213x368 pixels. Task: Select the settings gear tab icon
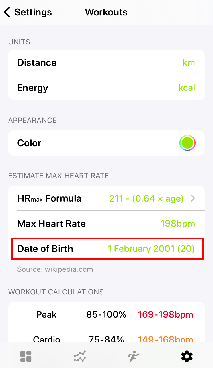point(187,356)
